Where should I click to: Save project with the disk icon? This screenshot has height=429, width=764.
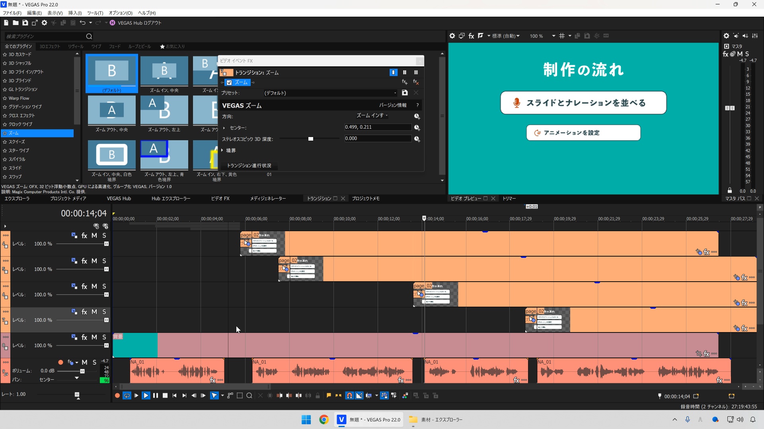(25, 23)
